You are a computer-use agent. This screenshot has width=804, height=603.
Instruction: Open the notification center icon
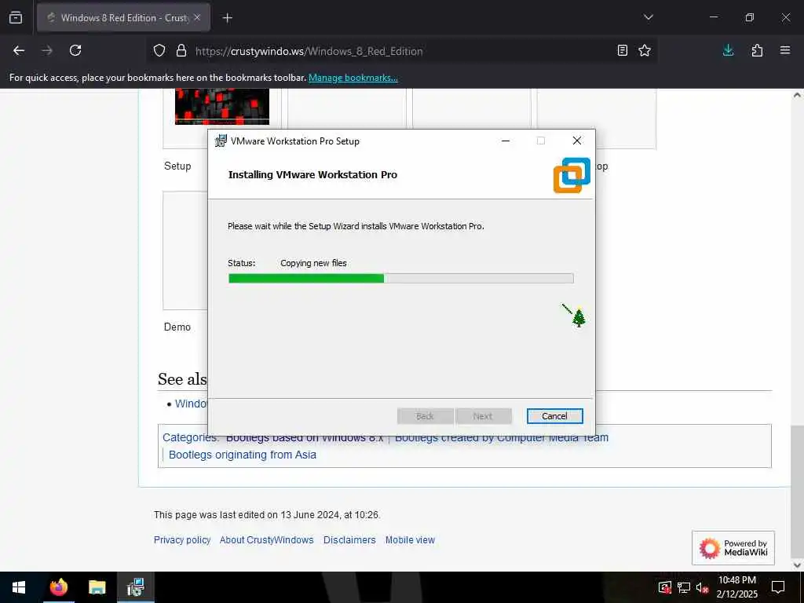(778, 587)
